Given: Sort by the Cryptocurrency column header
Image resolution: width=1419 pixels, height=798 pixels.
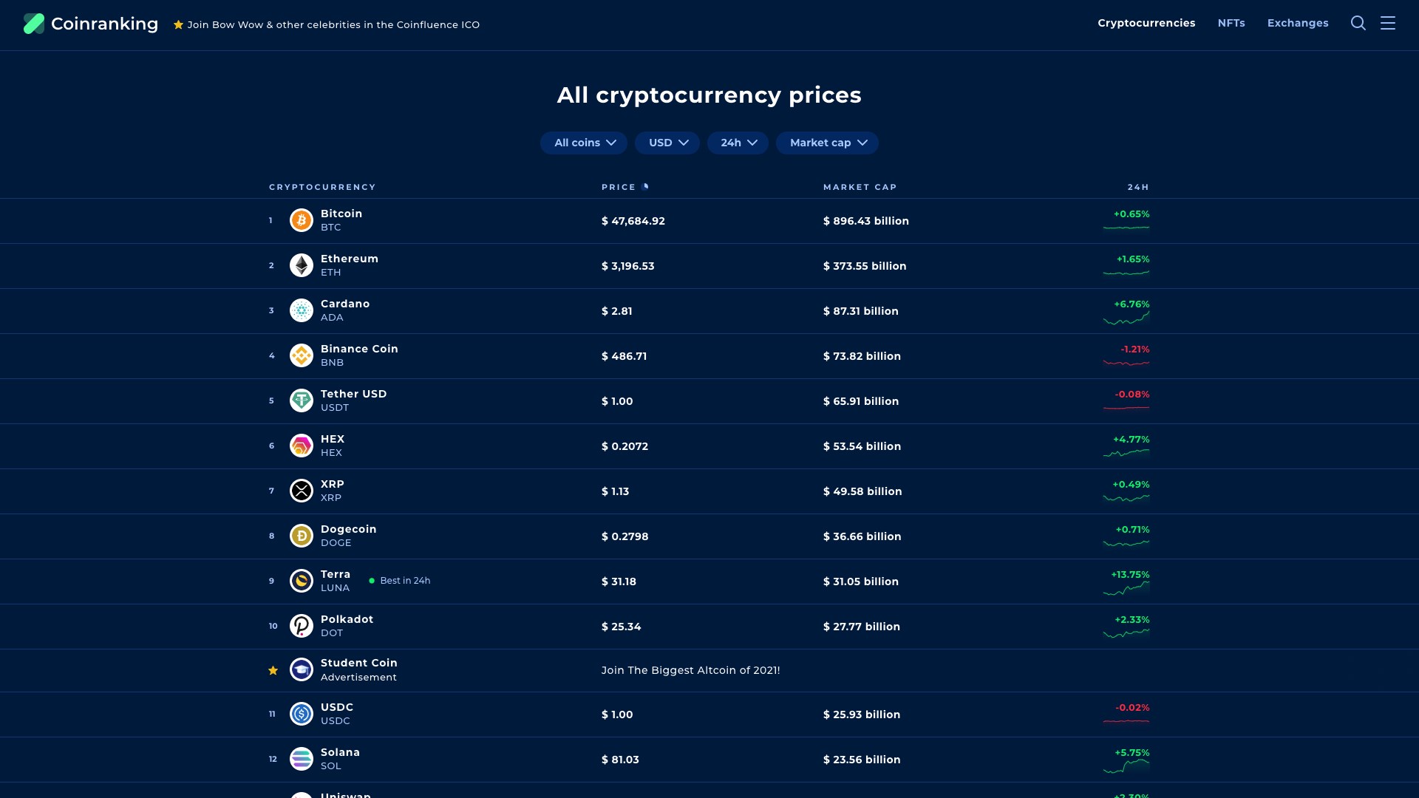Looking at the screenshot, I should (x=322, y=187).
